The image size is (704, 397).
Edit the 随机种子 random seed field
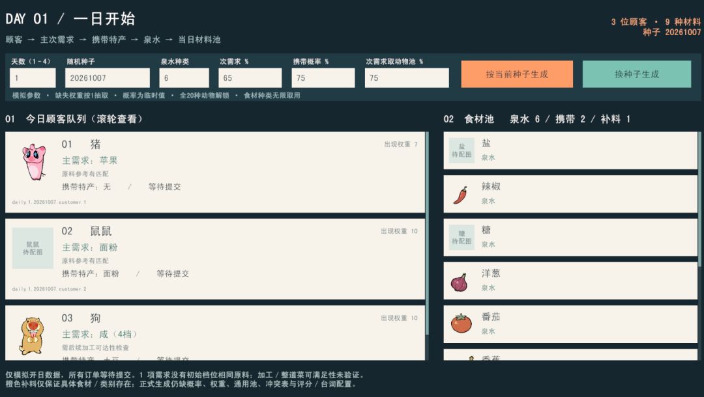(x=108, y=78)
